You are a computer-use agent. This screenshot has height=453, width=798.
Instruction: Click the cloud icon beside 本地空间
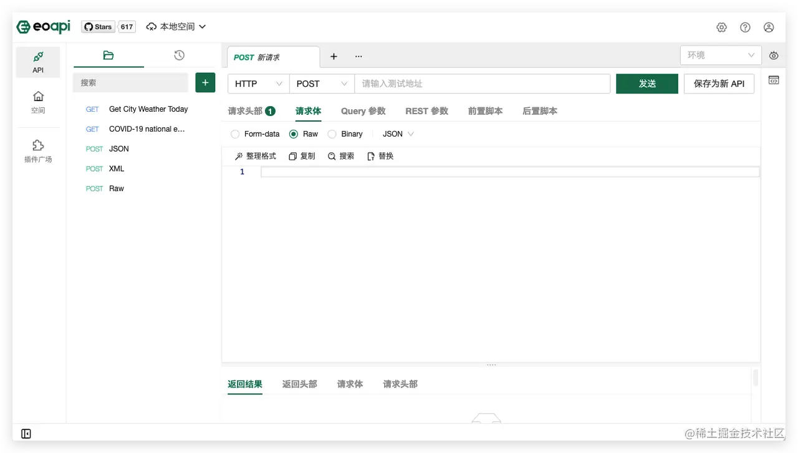(x=151, y=27)
